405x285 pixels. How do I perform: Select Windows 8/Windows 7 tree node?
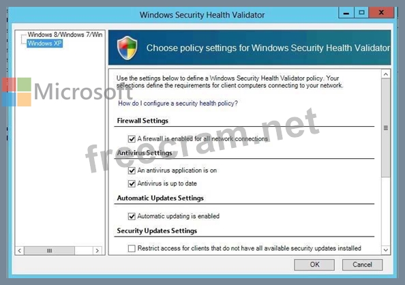click(65, 35)
